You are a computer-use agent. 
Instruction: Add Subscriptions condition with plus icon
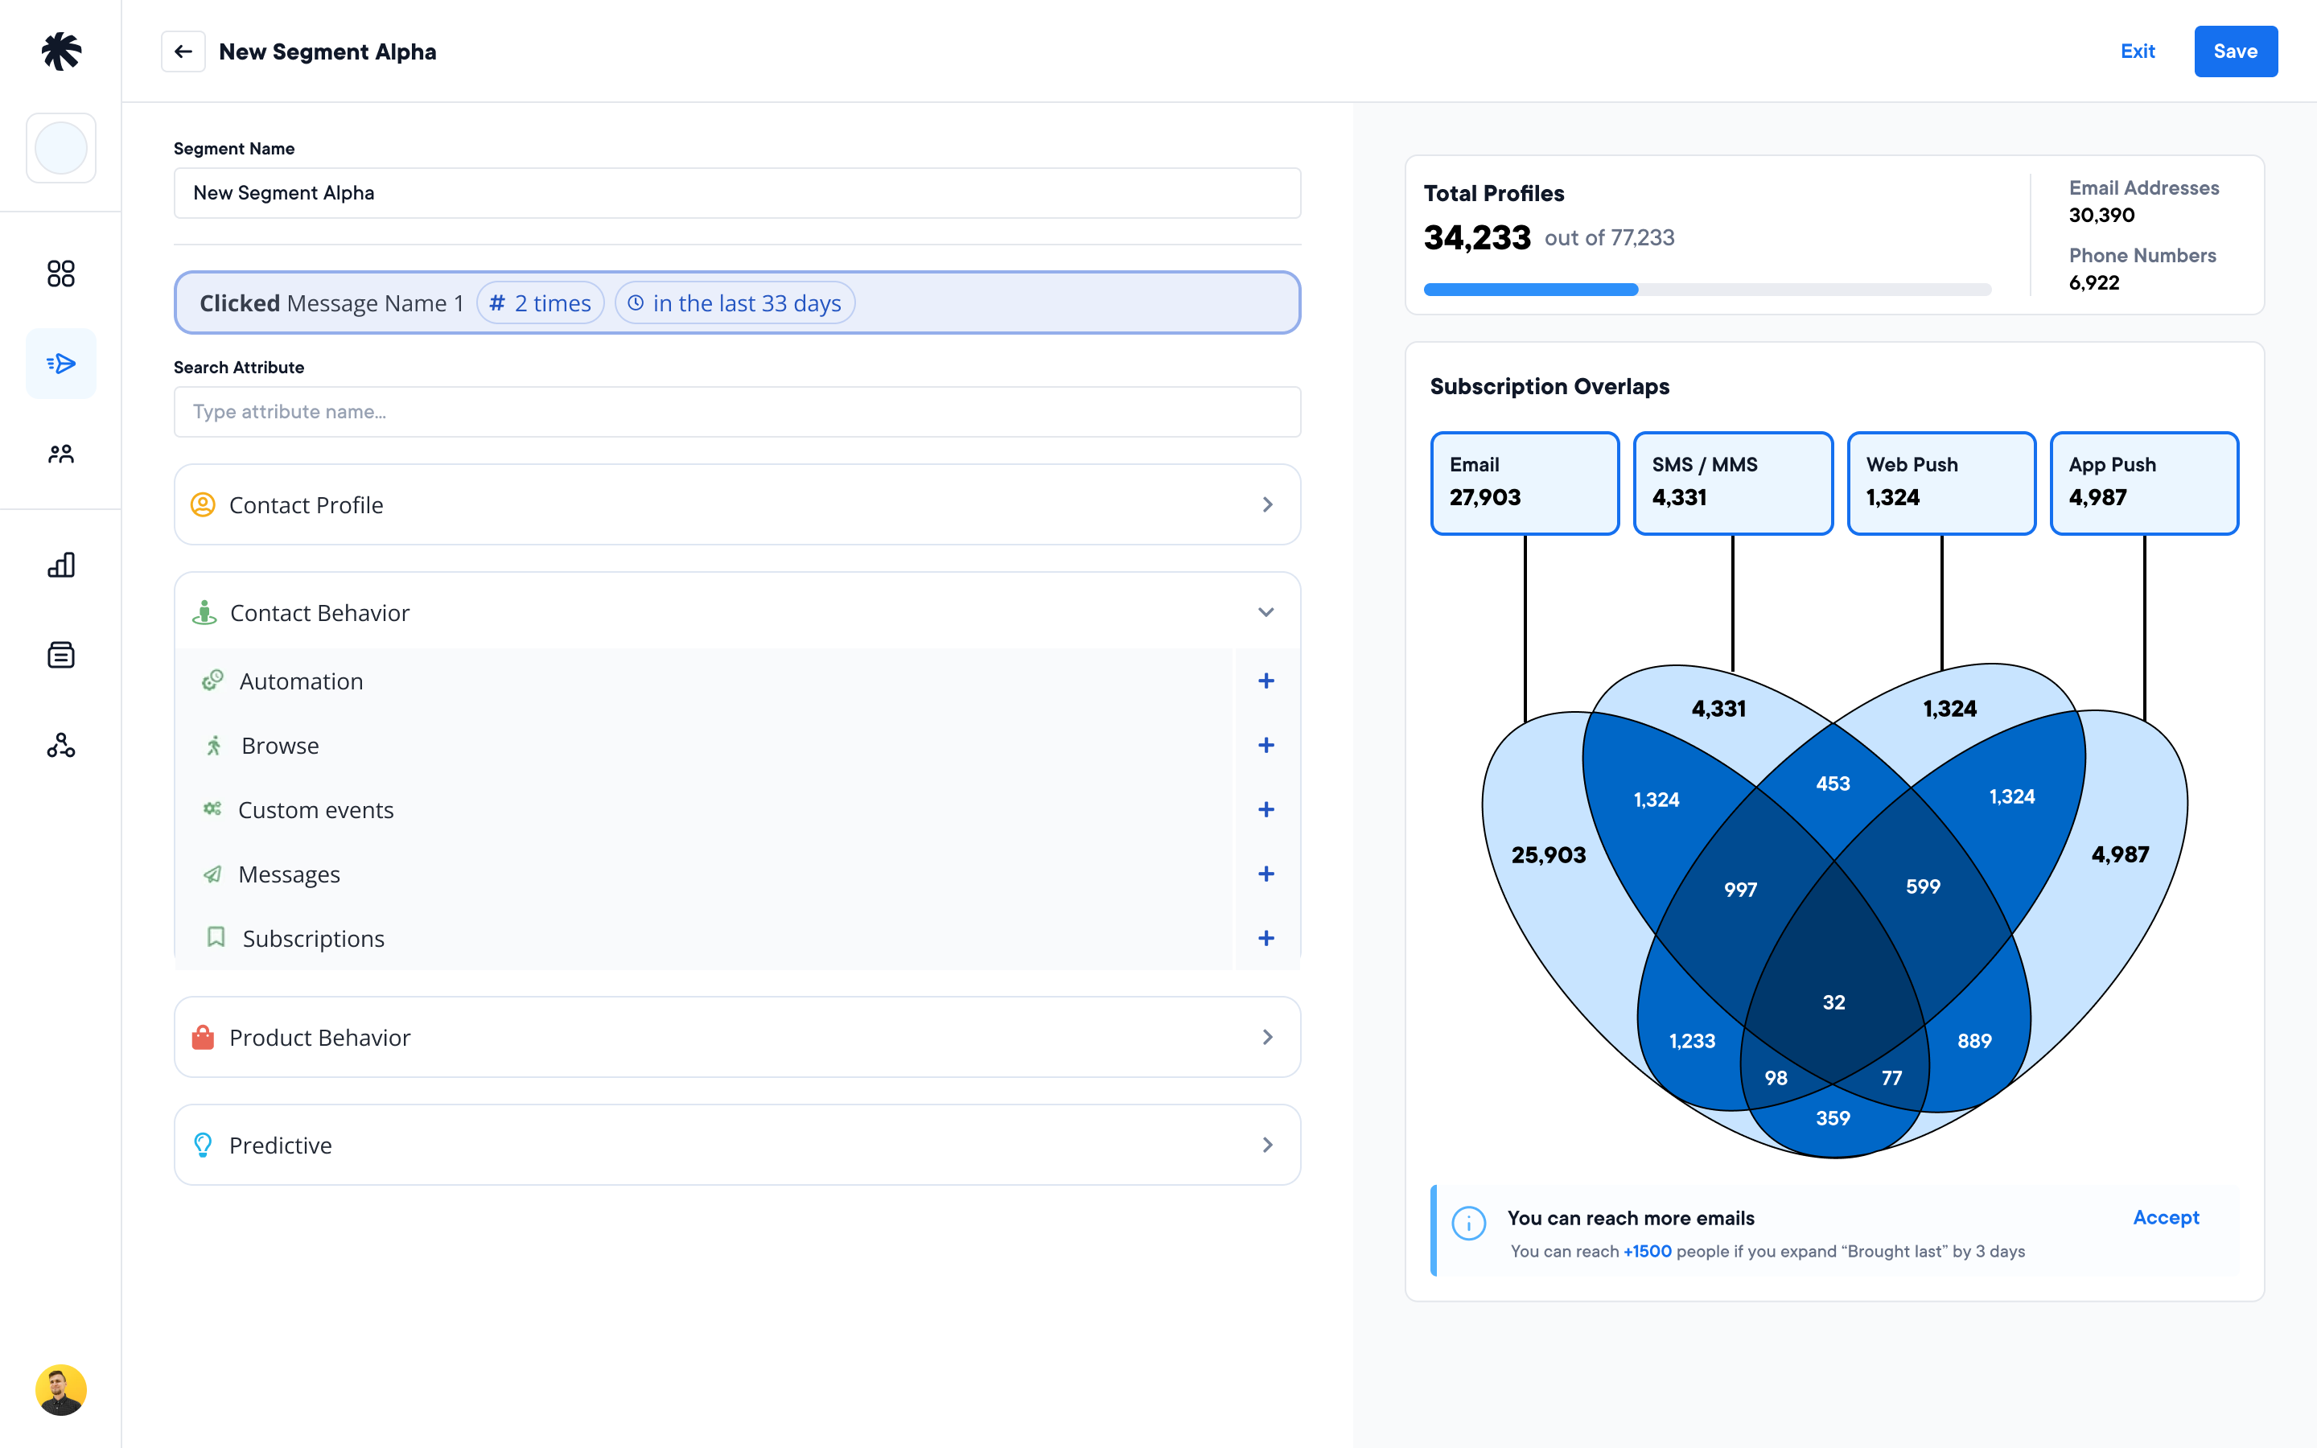(1266, 939)
